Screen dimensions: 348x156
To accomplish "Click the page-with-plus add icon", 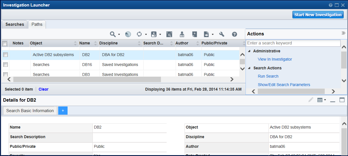I will coord(194,34).
